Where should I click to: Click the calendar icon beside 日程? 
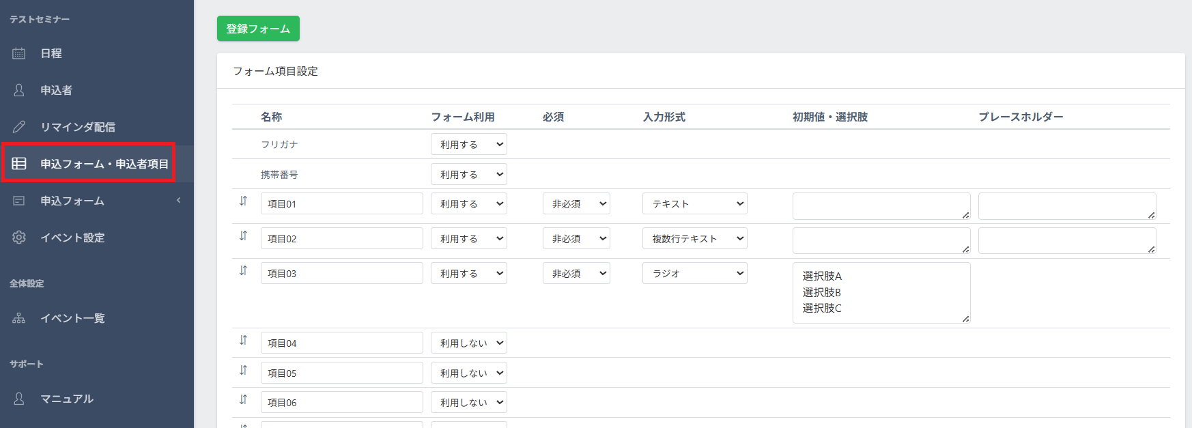(x=19, y=53)
